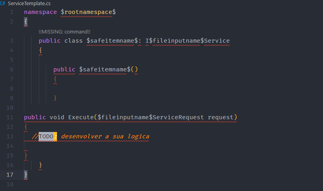
Task: Click the final closing brace on line 17
Action: click(x=25, y=175)
